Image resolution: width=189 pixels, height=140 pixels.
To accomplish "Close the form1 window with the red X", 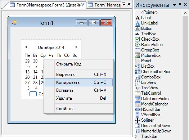I will pos(106,23).
